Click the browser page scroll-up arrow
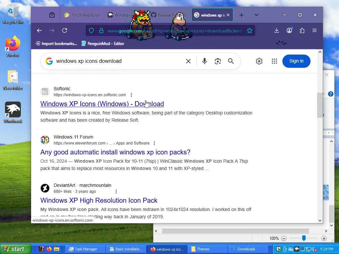Viewport: 339px width, 254px height. click(320, 52)
